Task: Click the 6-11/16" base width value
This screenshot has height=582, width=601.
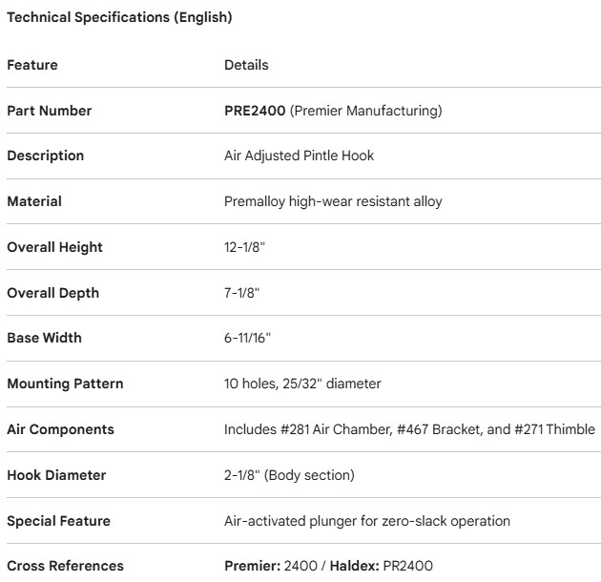Action: [246, 338]
